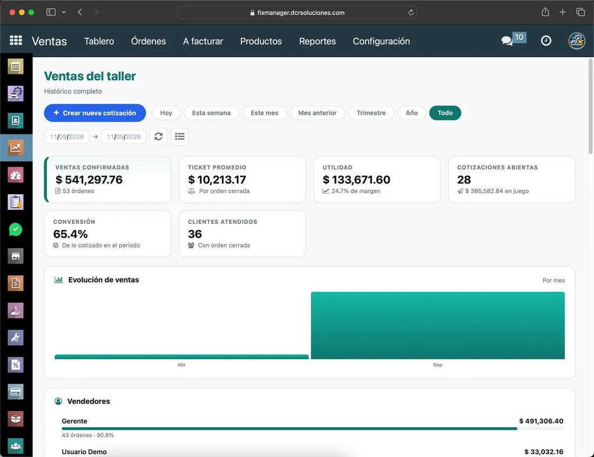Click Safari share icon
This screenshot has width=594, height=457.
545,12
